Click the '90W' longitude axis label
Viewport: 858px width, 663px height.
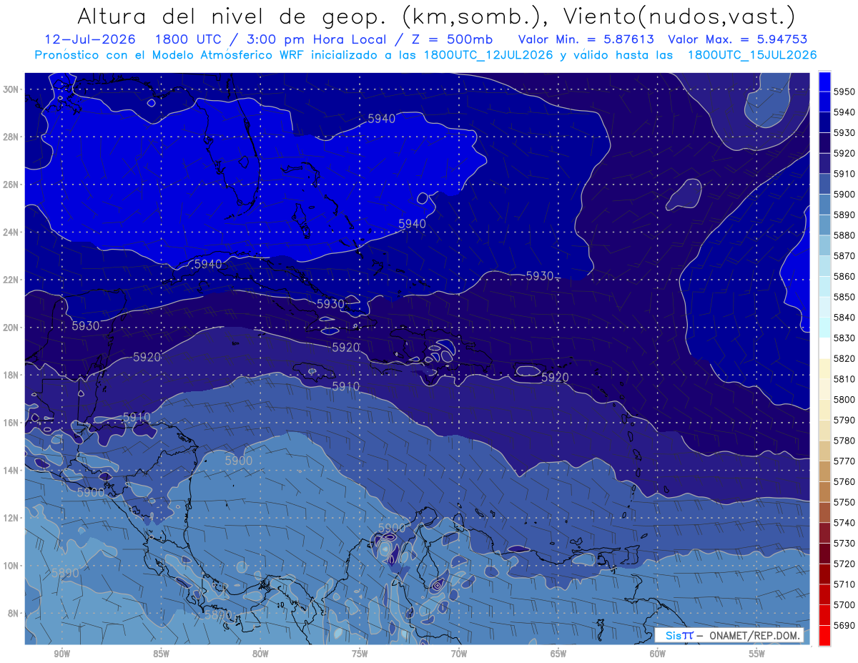point(61,653)
